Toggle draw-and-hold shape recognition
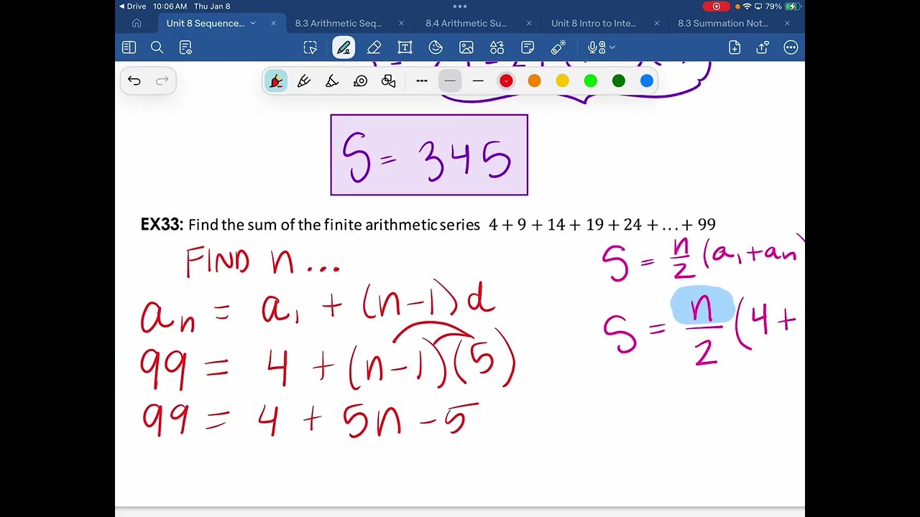920x517 pixels. pyautogui.click(x=389, y=81)
